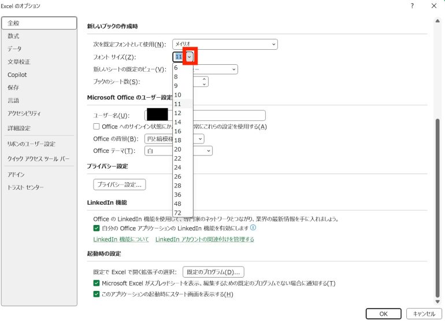
Task: Choose font size 72 in list
Action: pos(178,213)
